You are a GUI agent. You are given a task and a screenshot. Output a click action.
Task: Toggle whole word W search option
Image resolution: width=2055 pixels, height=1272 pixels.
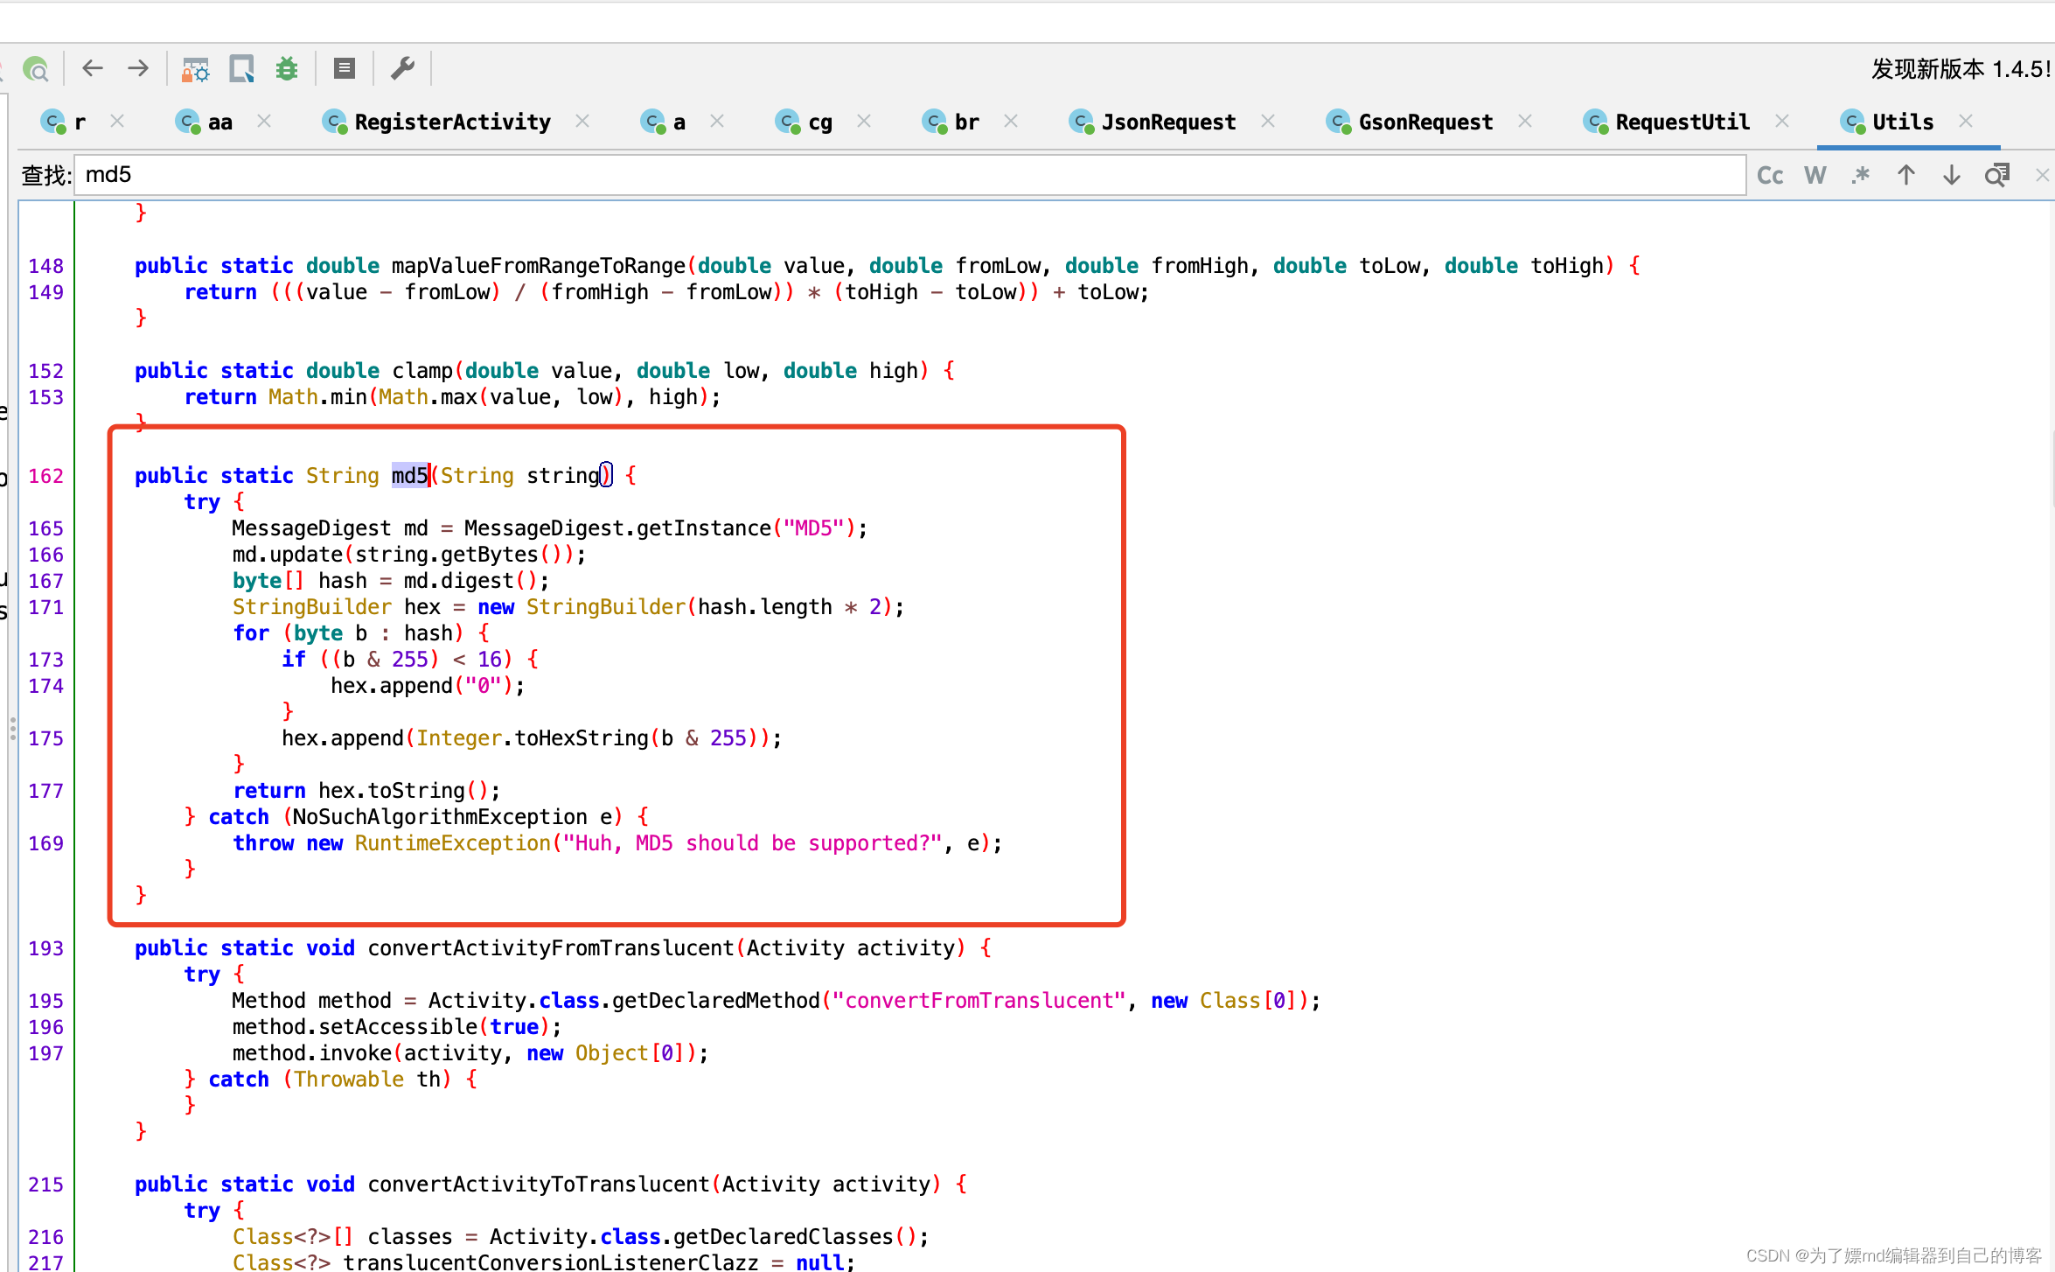click(x=1815, y=176)
